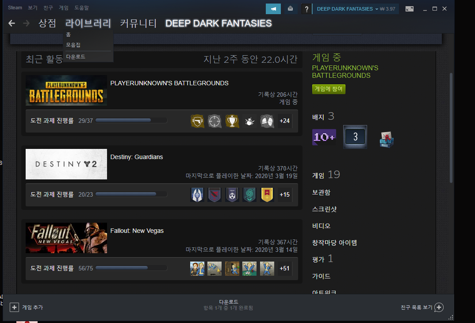Click the fourth Fallout green achievement icon
This screenshot has width=475, height=323.
(249, 269)
